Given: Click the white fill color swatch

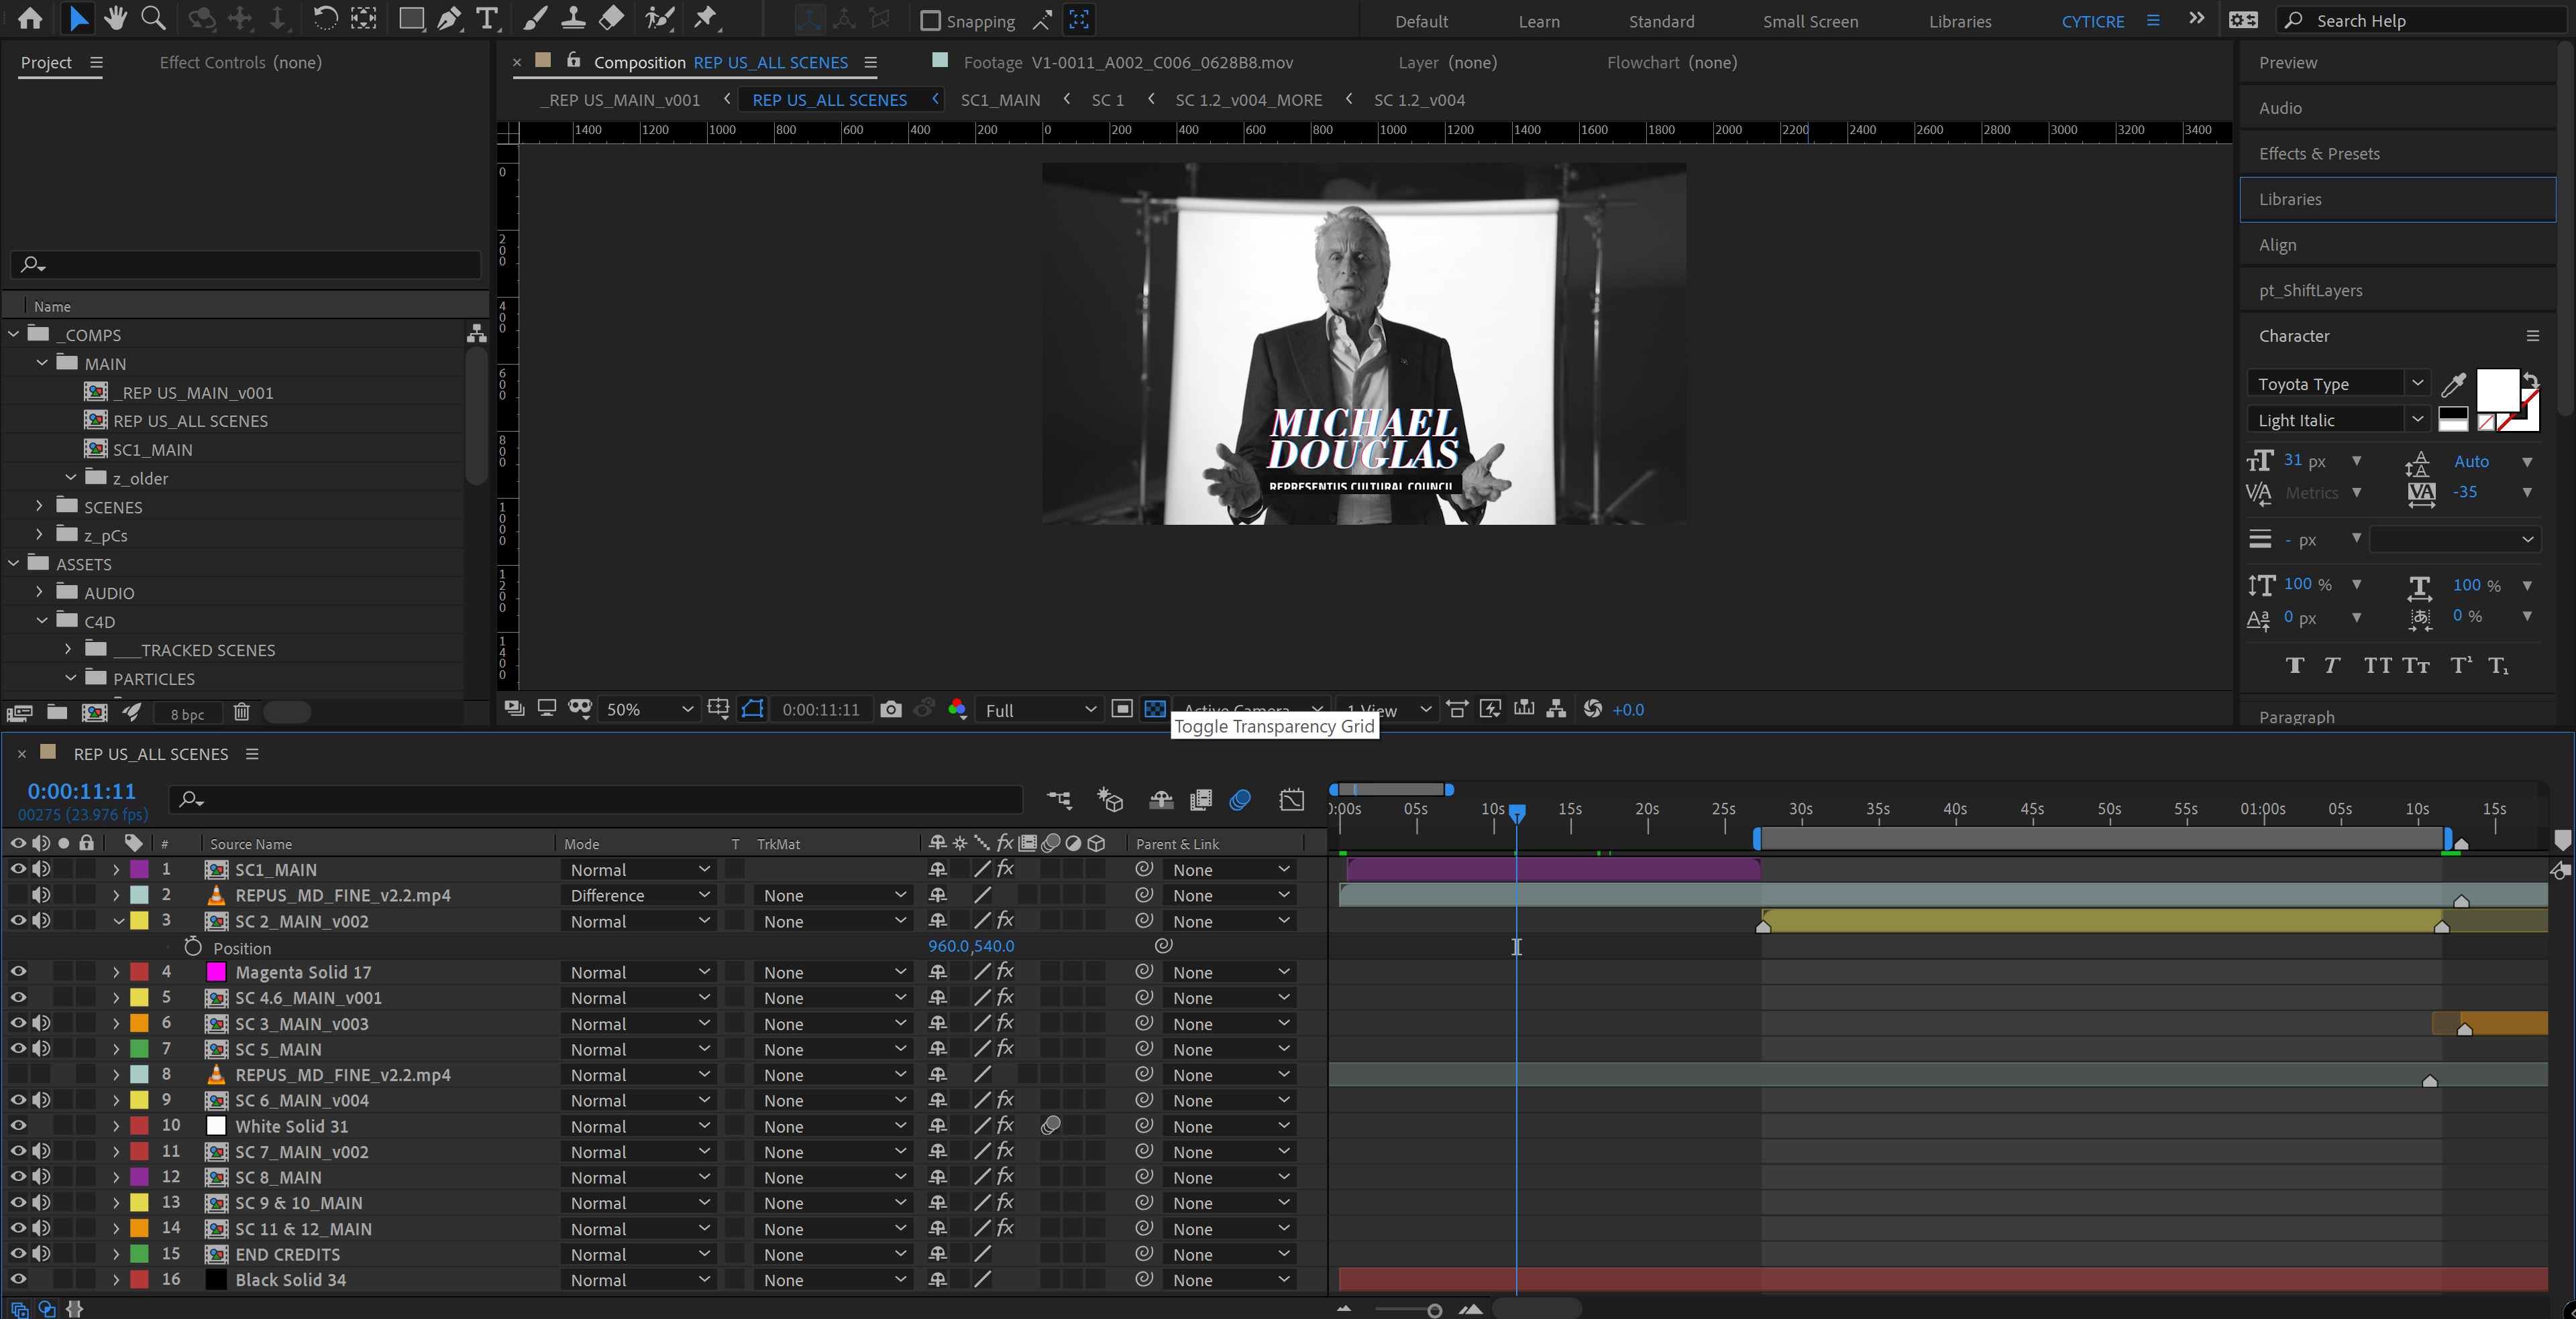Looking at the screenshot, I should pyautogui.click(x=2497, y=389).
